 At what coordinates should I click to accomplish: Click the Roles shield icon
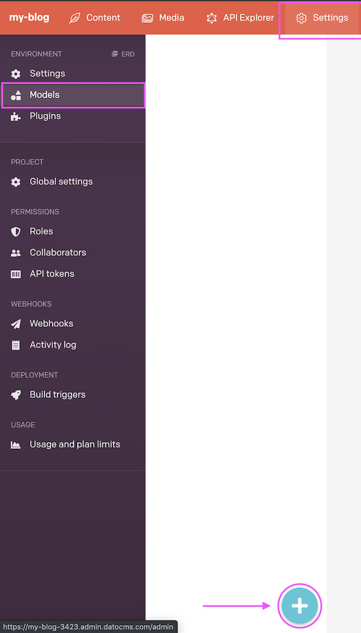16,231
